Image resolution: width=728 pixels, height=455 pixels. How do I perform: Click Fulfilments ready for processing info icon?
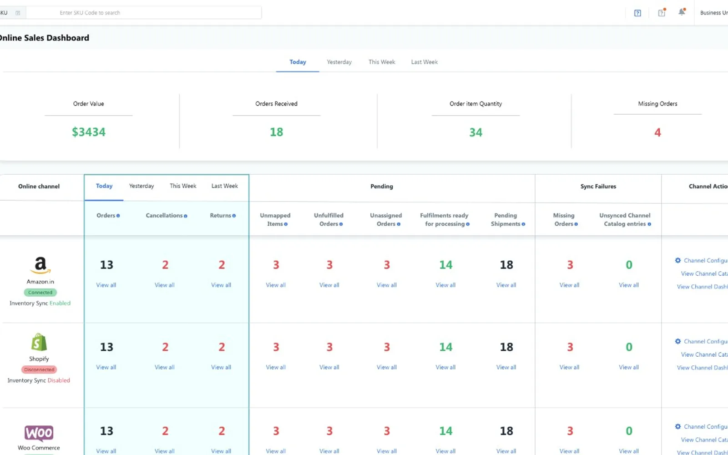point(468,224)
